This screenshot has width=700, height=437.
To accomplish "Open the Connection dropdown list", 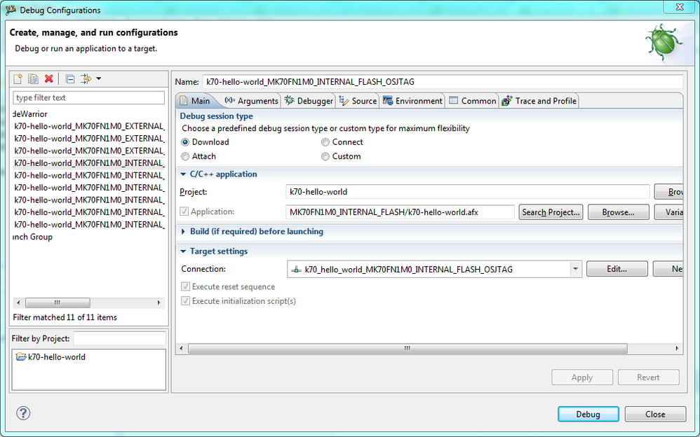I will tap(575, 269).
